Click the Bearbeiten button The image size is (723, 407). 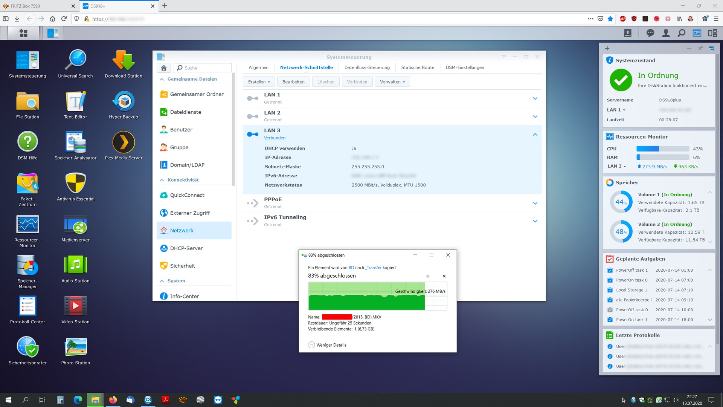pos(293,82)
